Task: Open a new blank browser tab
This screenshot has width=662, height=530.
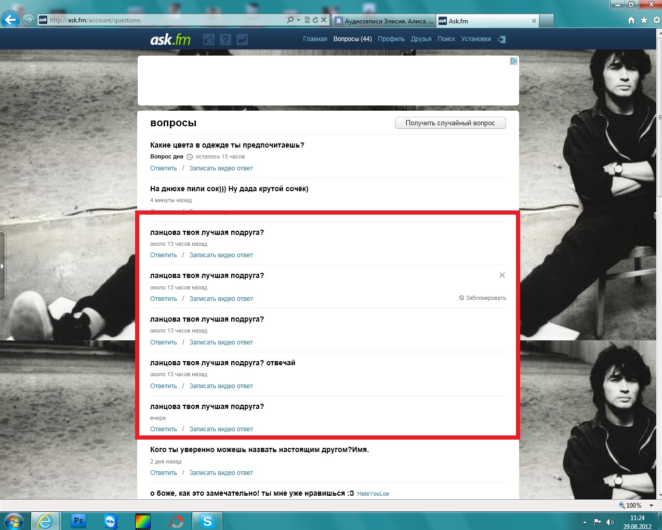Action: [547, 21]
